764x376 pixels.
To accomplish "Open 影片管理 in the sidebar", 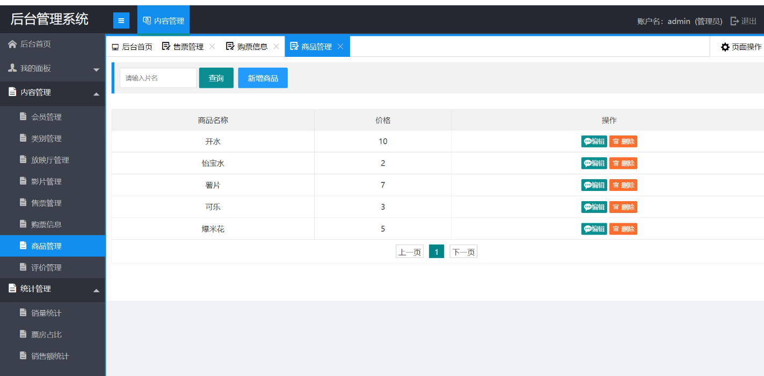I will click(53, 181).
